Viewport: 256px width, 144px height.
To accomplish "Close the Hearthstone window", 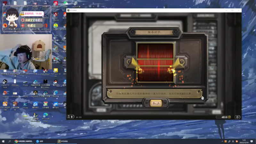I will (x=238, y=10).
